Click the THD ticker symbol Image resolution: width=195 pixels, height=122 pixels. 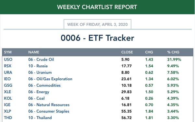click(x=8, y=118)
